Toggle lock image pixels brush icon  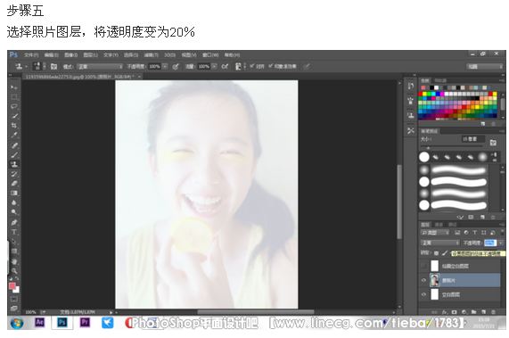(x=445, y=253)
